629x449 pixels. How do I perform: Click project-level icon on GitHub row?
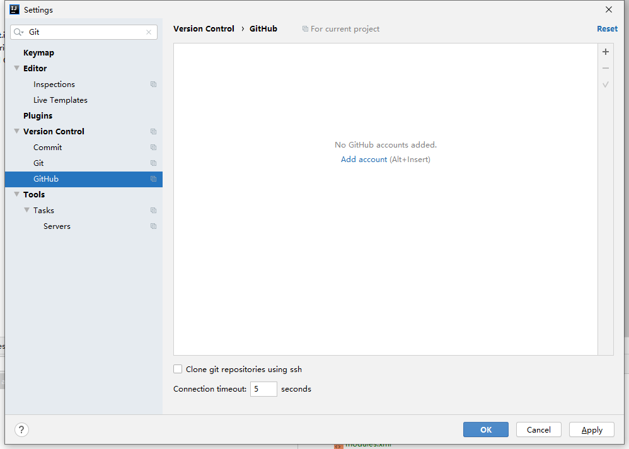click(153, 179)
